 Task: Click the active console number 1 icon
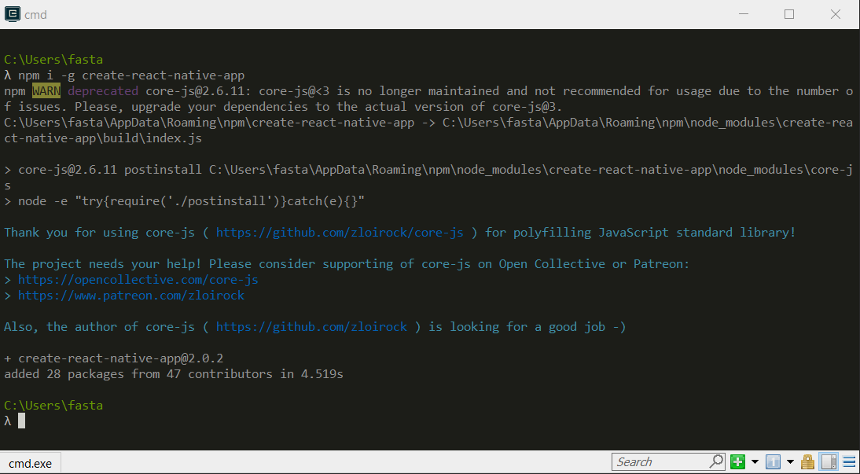coord(773,462)
